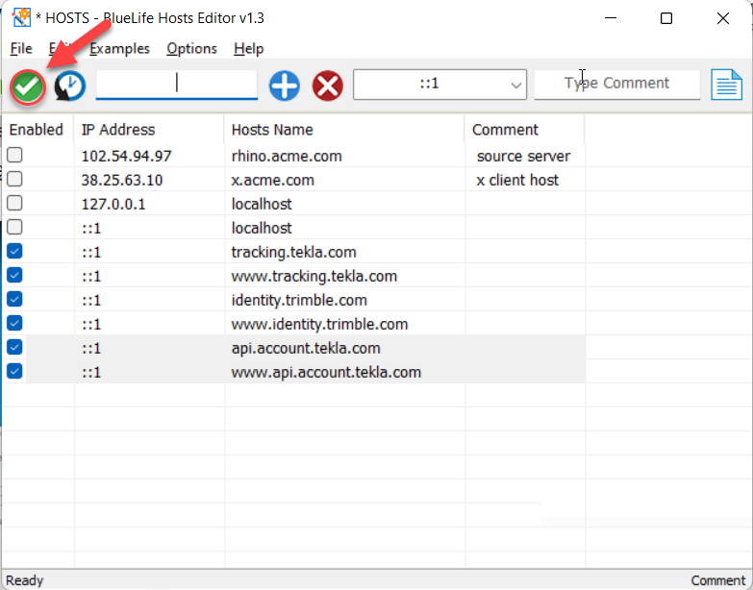Click the red X Delete icon

pos(328,86)
